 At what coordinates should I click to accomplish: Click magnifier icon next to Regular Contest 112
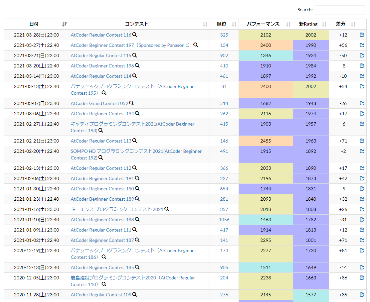pos(134,168)
